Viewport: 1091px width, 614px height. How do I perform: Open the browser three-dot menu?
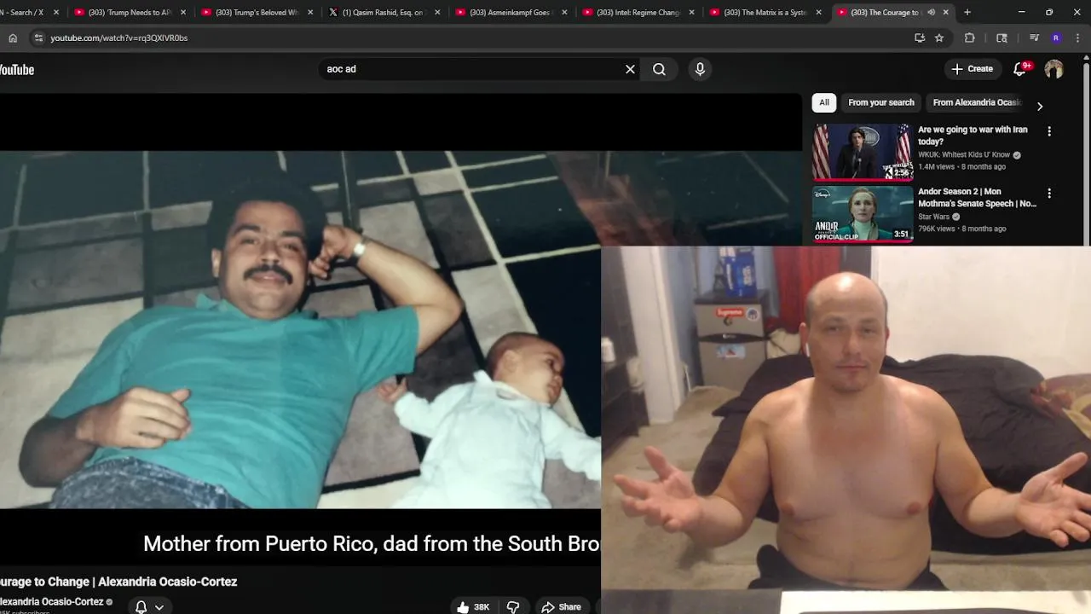(x=1077, y=38)
